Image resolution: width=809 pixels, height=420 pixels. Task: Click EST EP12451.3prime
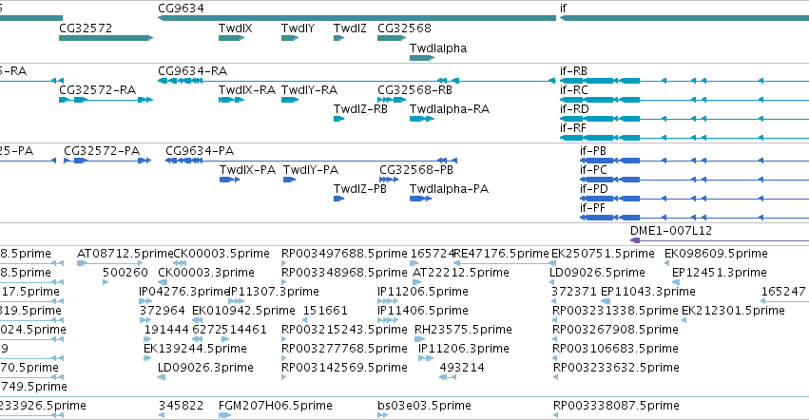click(x=676, y=282)
